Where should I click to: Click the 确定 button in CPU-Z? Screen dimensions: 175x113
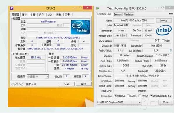(x=83, y=84)
